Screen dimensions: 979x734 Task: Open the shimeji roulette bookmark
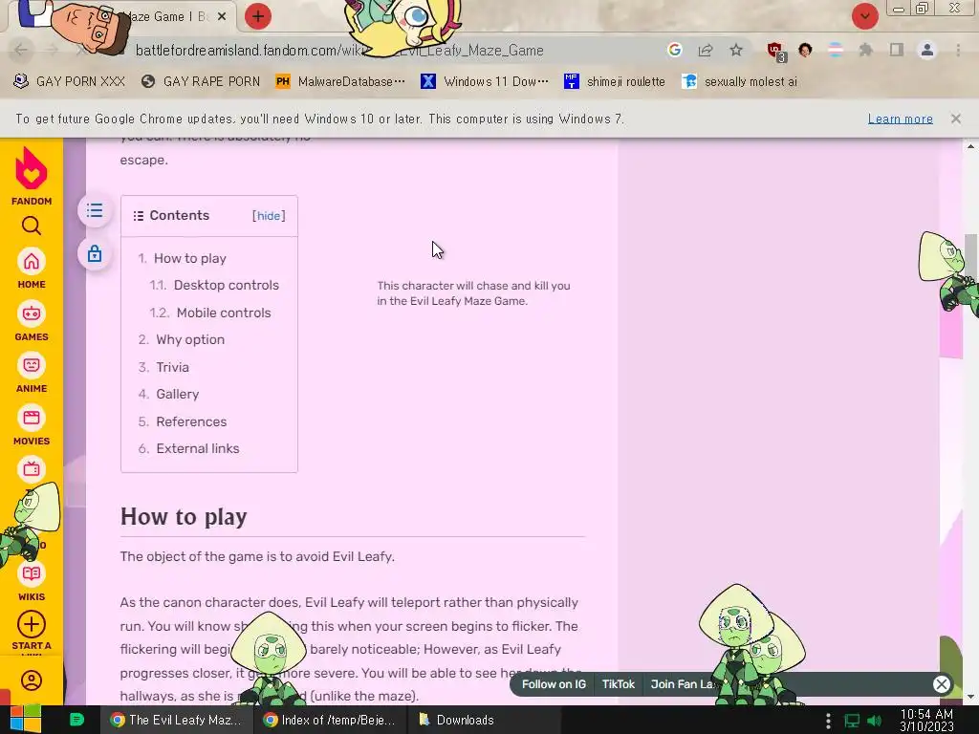point(615,81)
